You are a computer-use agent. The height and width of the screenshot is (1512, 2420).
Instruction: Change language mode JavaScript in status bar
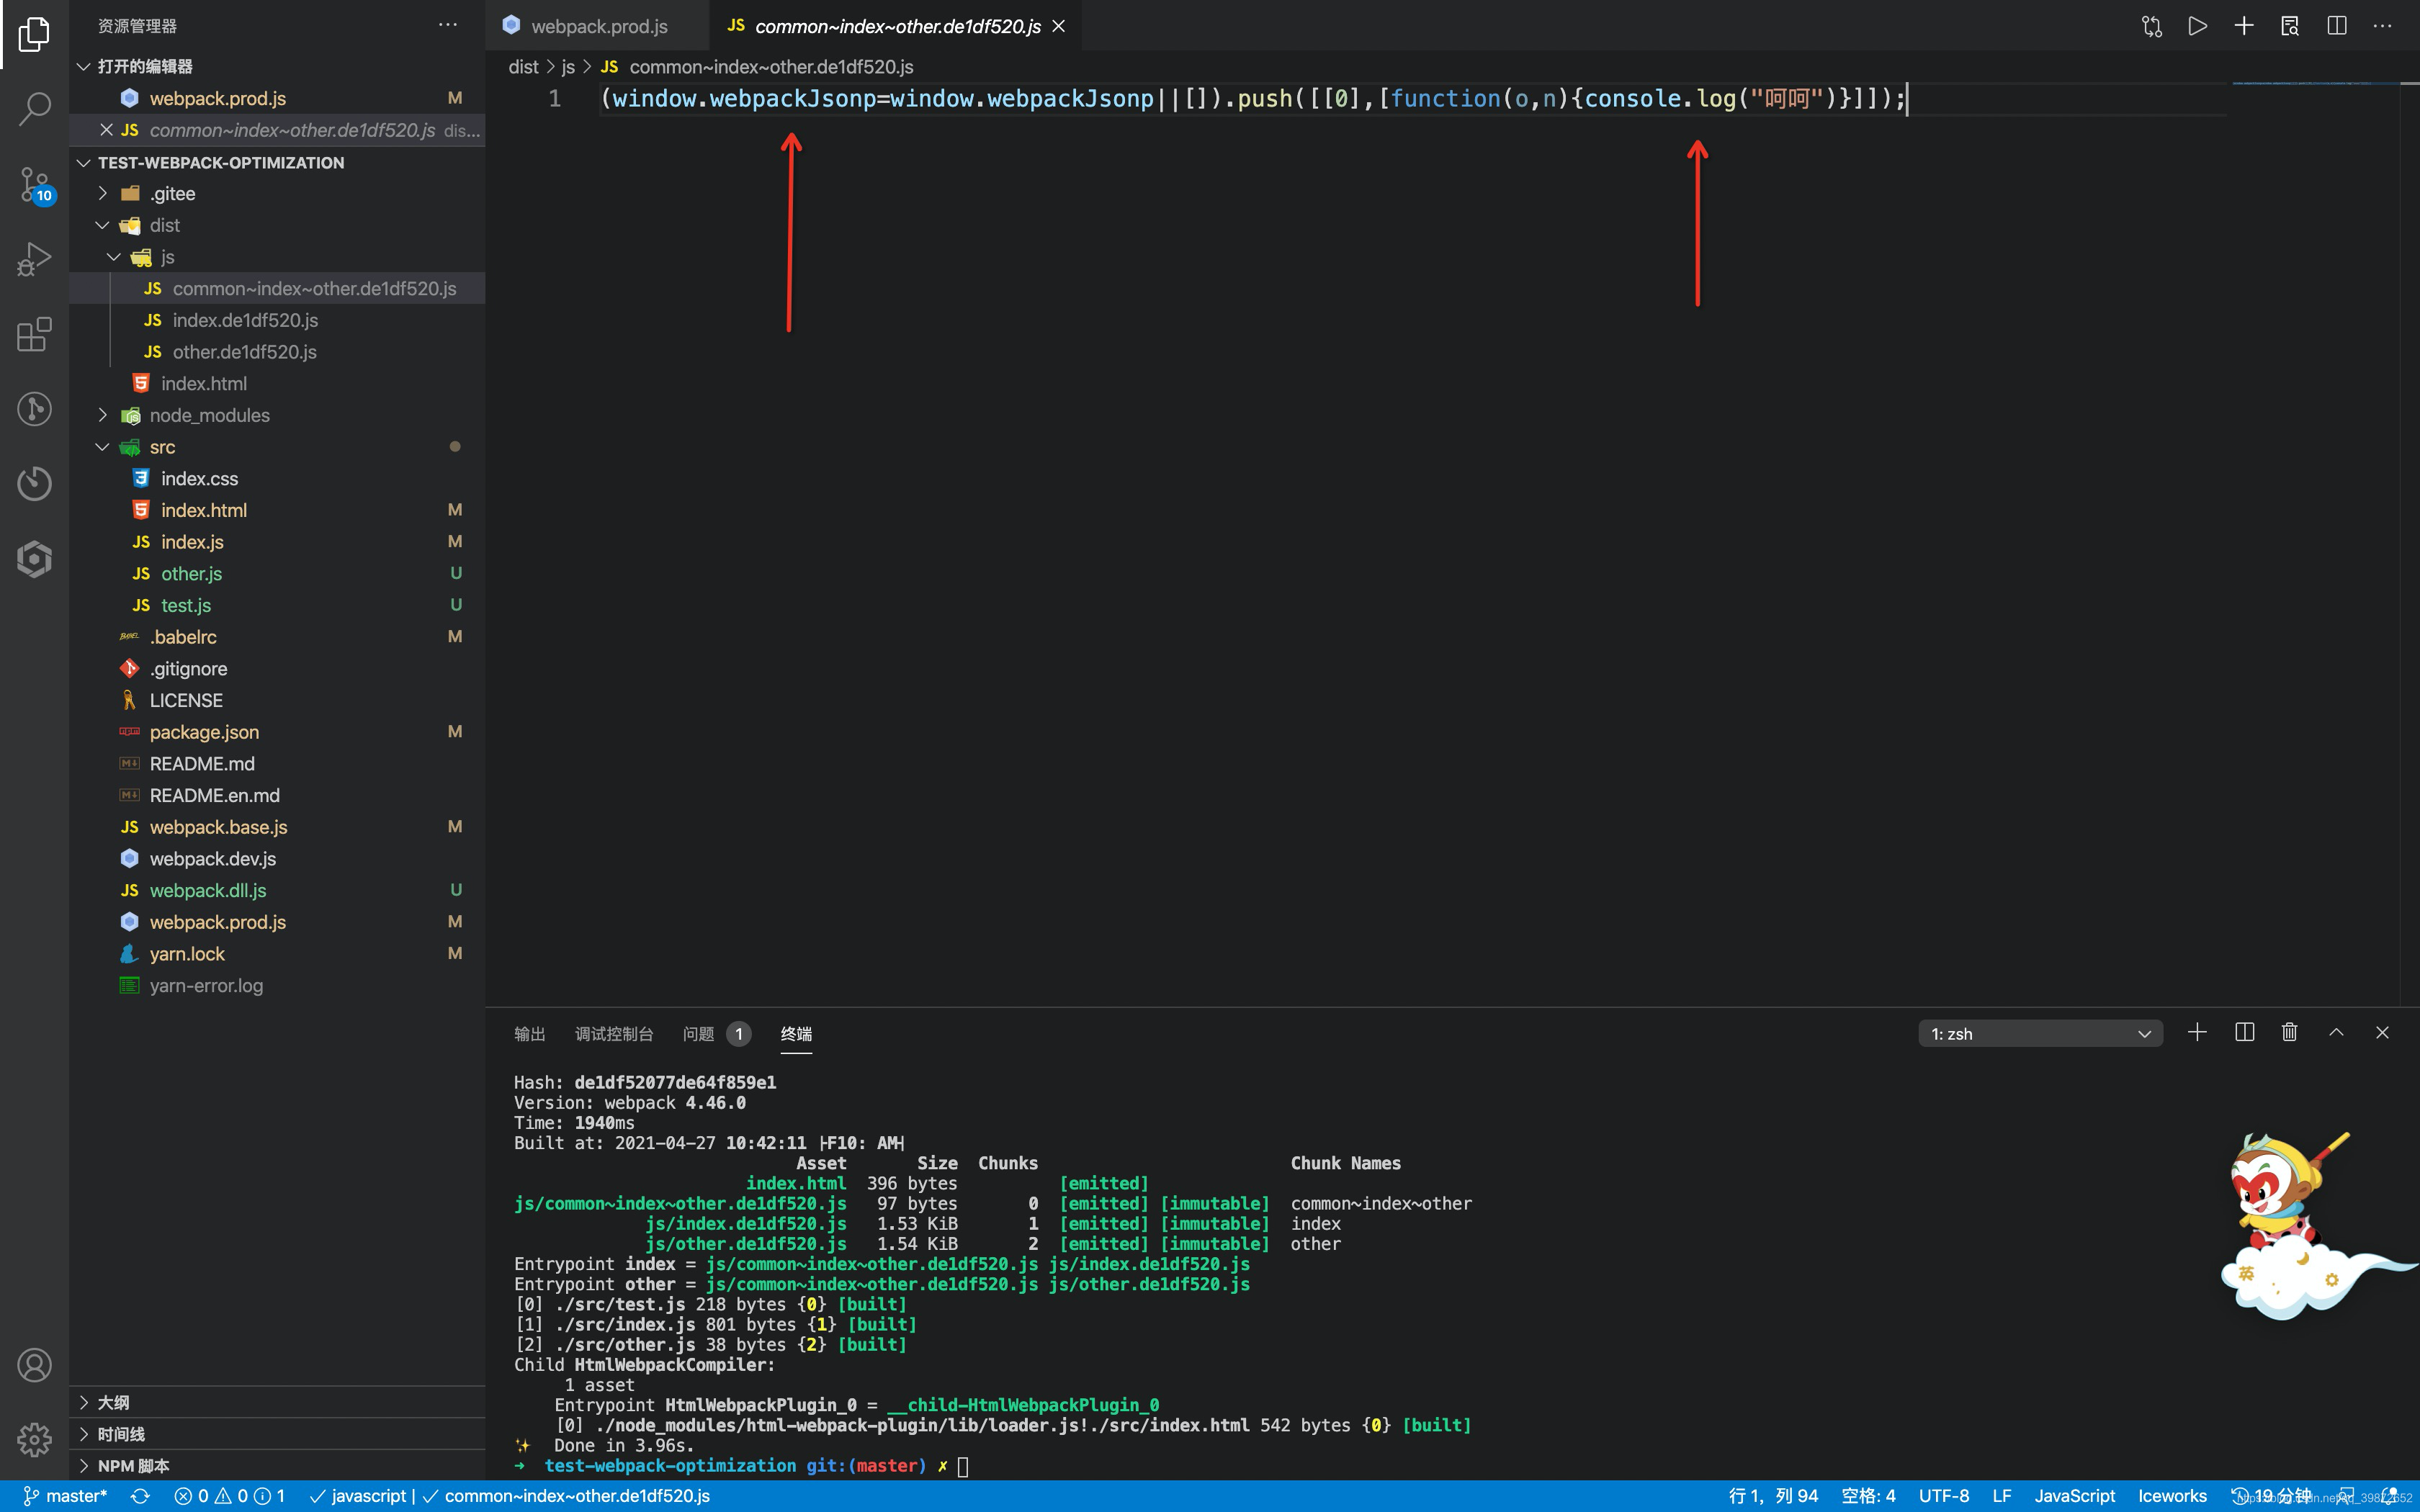pyautogui.click(x=2074, y=1496)
